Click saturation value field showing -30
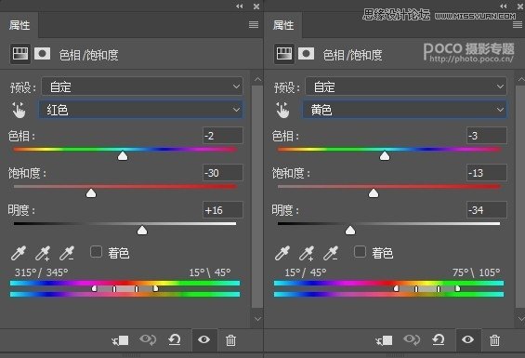The width and height of the screenshot is (525, 358). pyautogui.click(x=223, y=173)
